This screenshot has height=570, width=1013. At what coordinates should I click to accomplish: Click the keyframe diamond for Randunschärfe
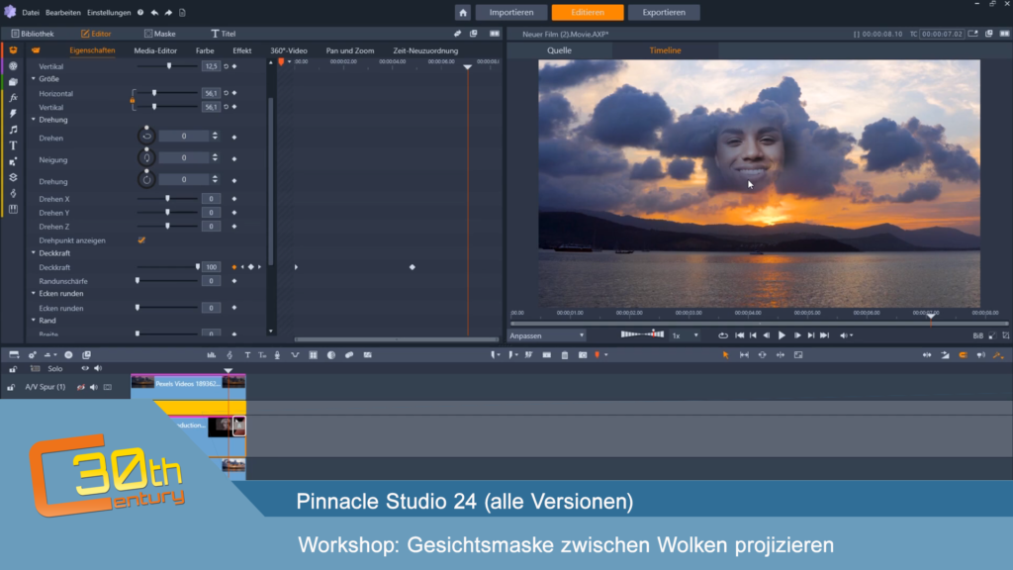[x=233, y=281]
